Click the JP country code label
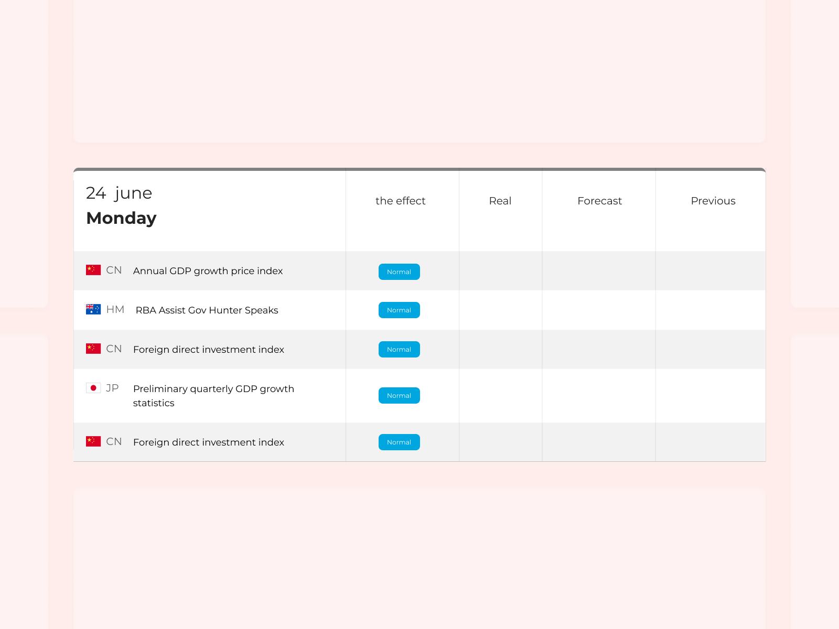The image size is (839, 629). [113, 388]
